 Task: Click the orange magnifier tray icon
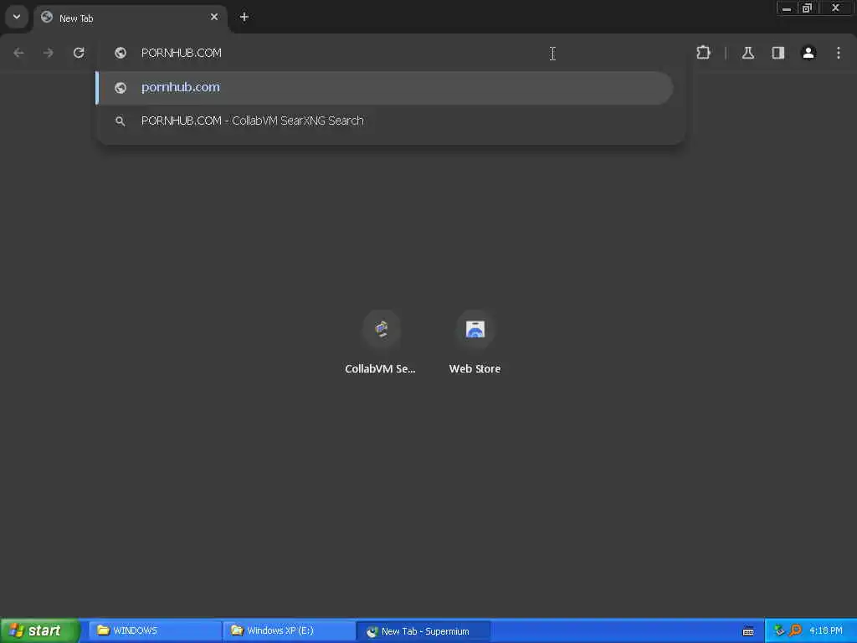(795, 631)
